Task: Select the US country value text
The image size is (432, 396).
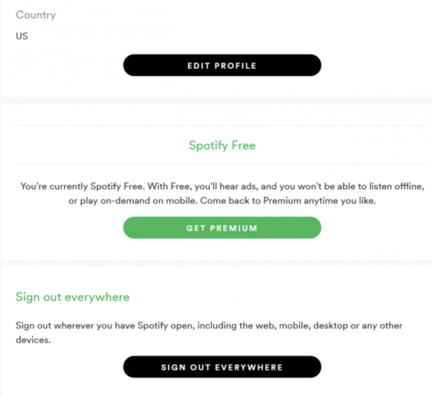Action: (22, 36)
